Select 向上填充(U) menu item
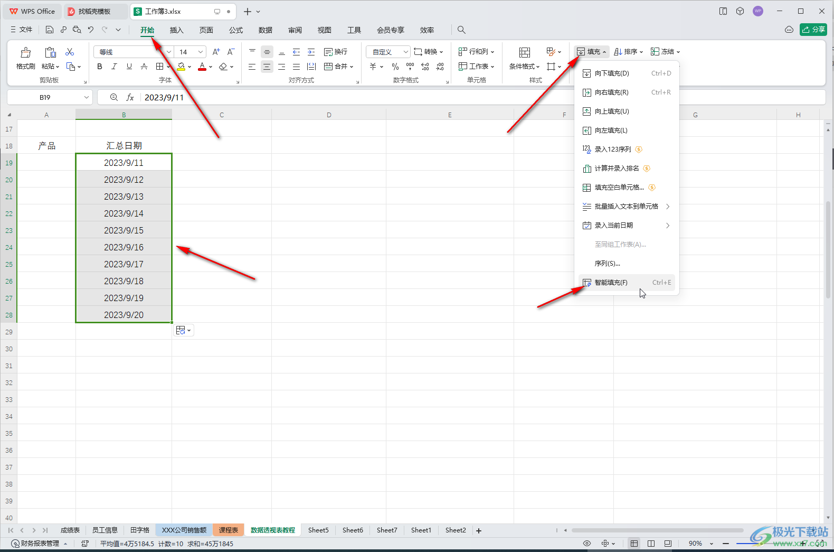This screenshot has height=552, width=834. coord(627,111)
